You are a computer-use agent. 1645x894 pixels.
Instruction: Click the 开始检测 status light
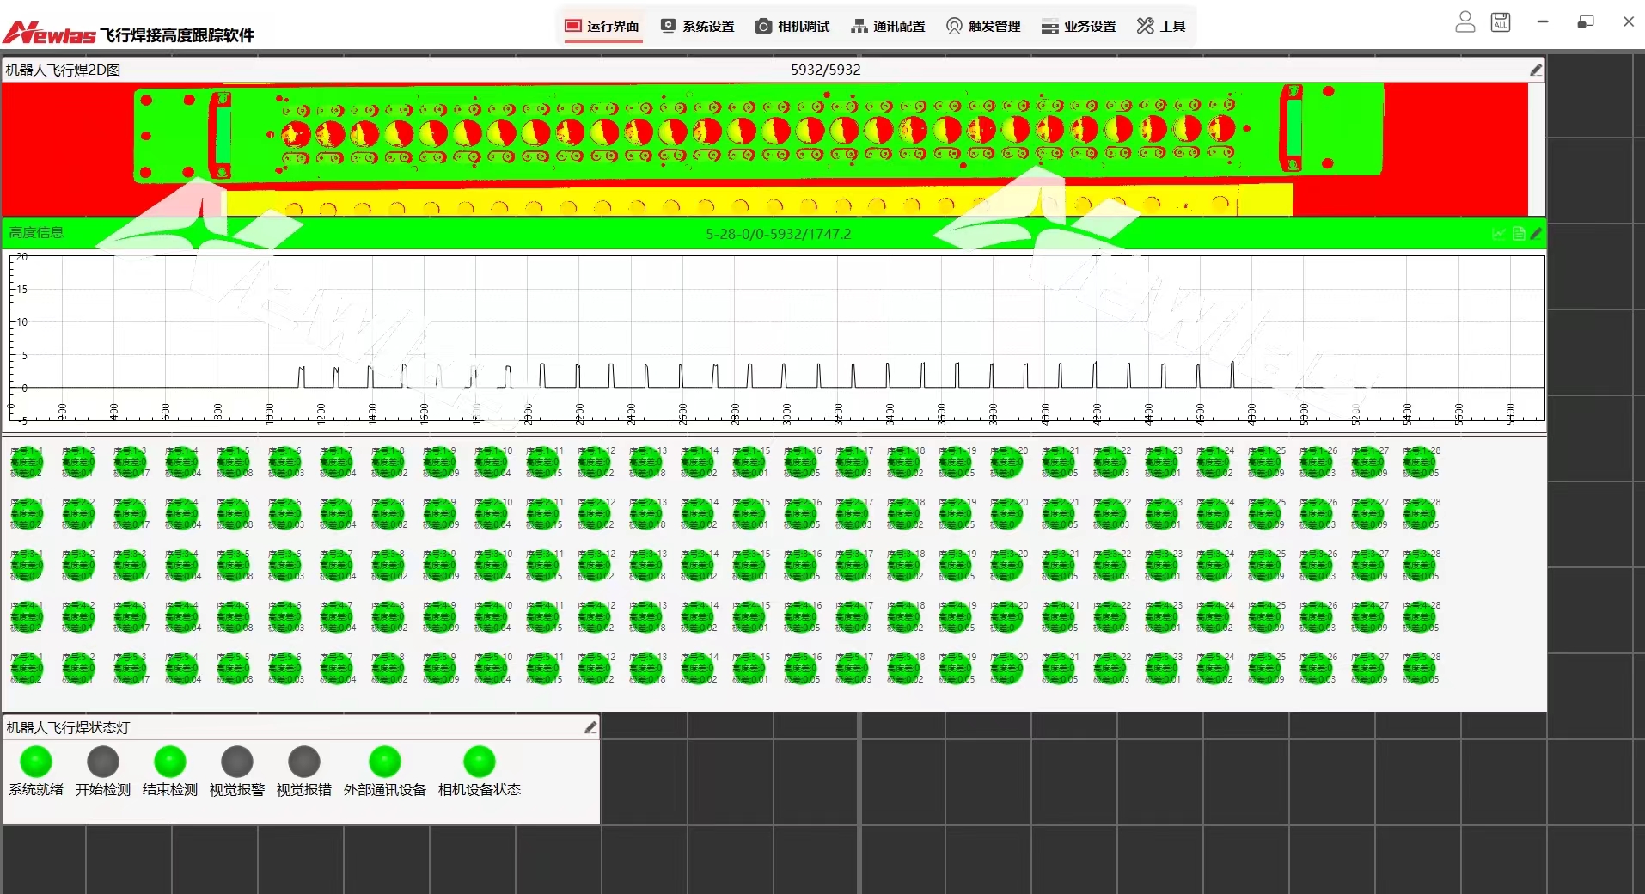[103, 762]
